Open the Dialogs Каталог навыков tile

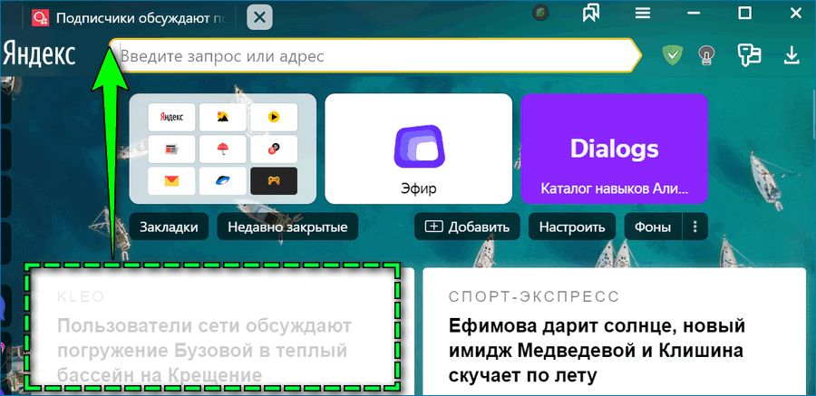tap(614, 149)
